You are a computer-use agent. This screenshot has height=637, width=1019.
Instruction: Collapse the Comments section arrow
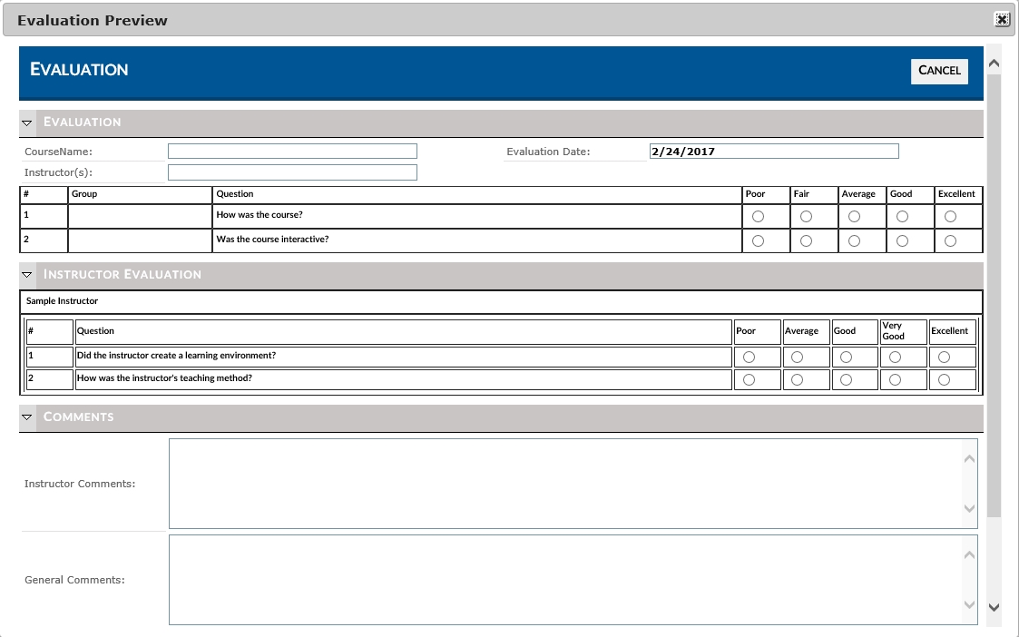[27, 417]
